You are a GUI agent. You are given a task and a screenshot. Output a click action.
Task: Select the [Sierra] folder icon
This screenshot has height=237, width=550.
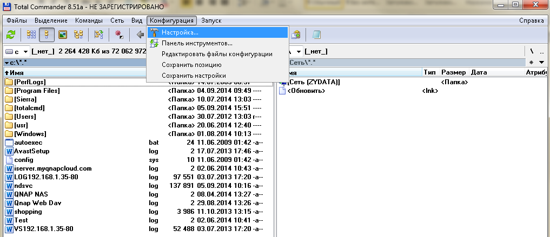pos(9,99)
